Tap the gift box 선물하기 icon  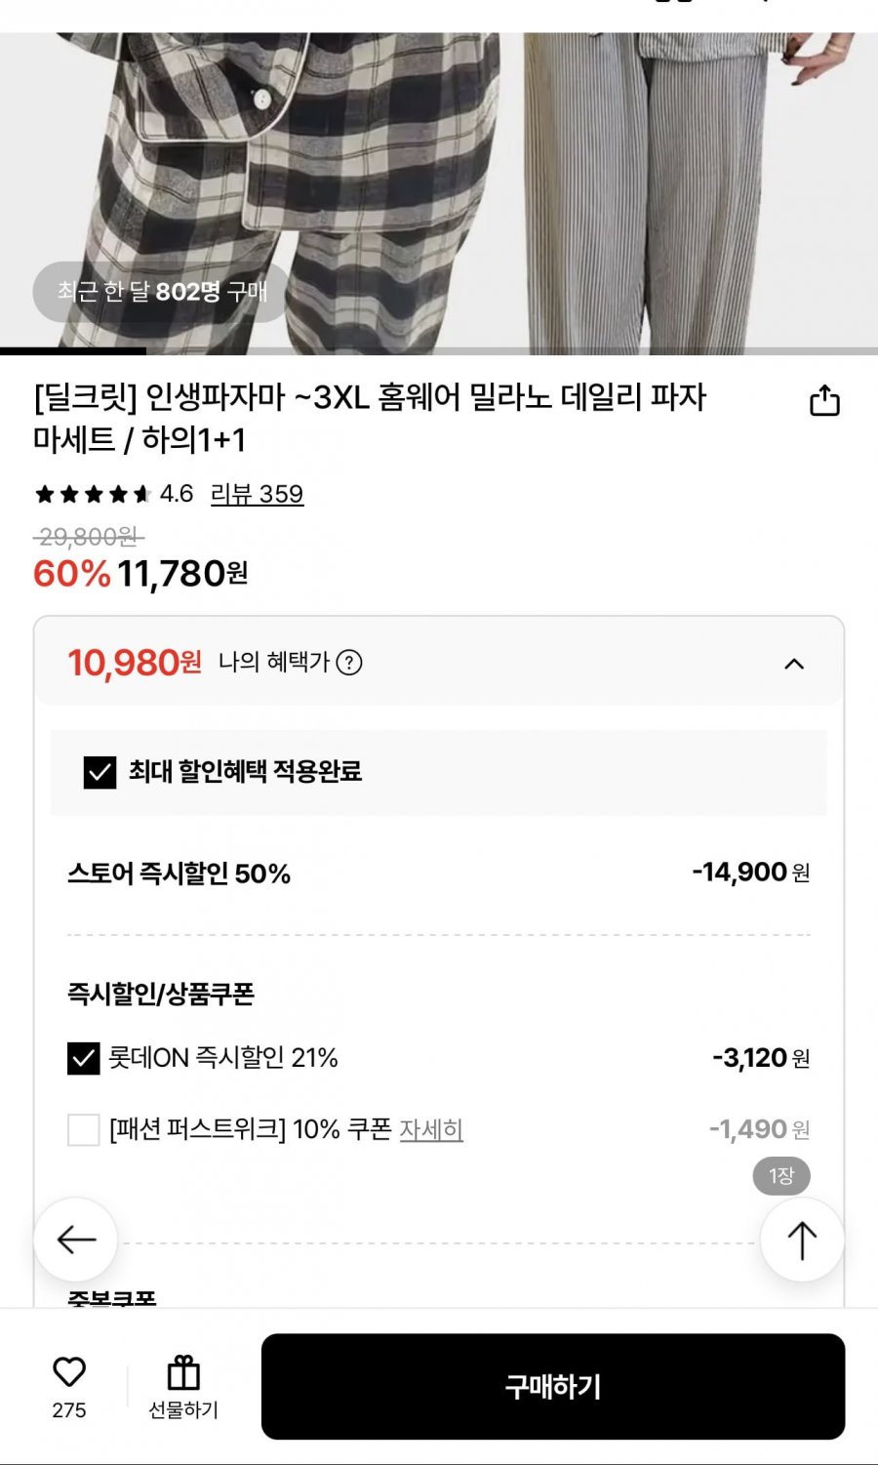click(183, 1373)
